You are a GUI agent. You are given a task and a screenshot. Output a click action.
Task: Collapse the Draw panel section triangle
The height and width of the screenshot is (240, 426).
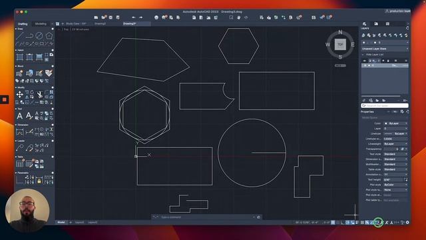(x=16, y=29)
